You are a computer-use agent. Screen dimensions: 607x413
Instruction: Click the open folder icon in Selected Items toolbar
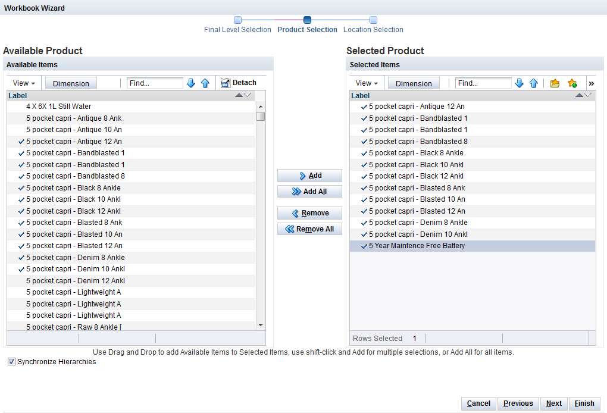click(x=555, y=83)
